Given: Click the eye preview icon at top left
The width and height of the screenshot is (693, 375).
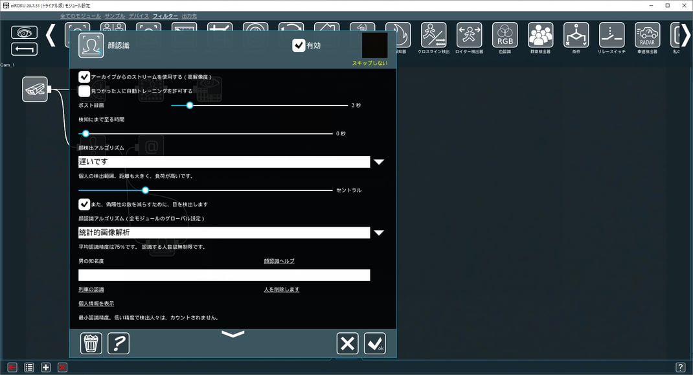Looking at the screenshot, I should [x=24, y=32].
